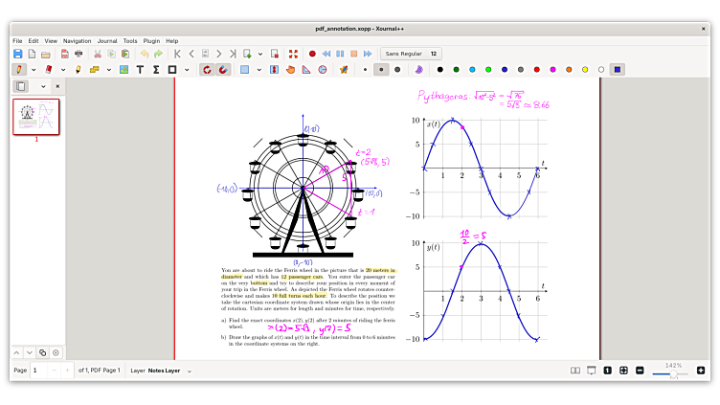Select the Highlighter tool
This screenshot has width=720, height=405.
(x=79, y=69)
